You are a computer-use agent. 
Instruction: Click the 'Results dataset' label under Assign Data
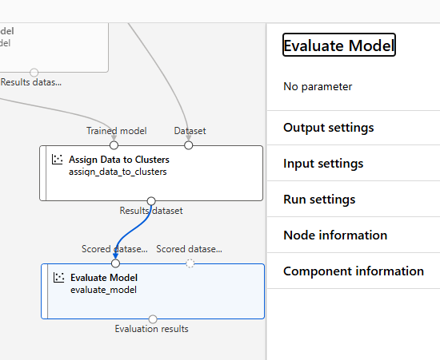(x=151, y=211)
